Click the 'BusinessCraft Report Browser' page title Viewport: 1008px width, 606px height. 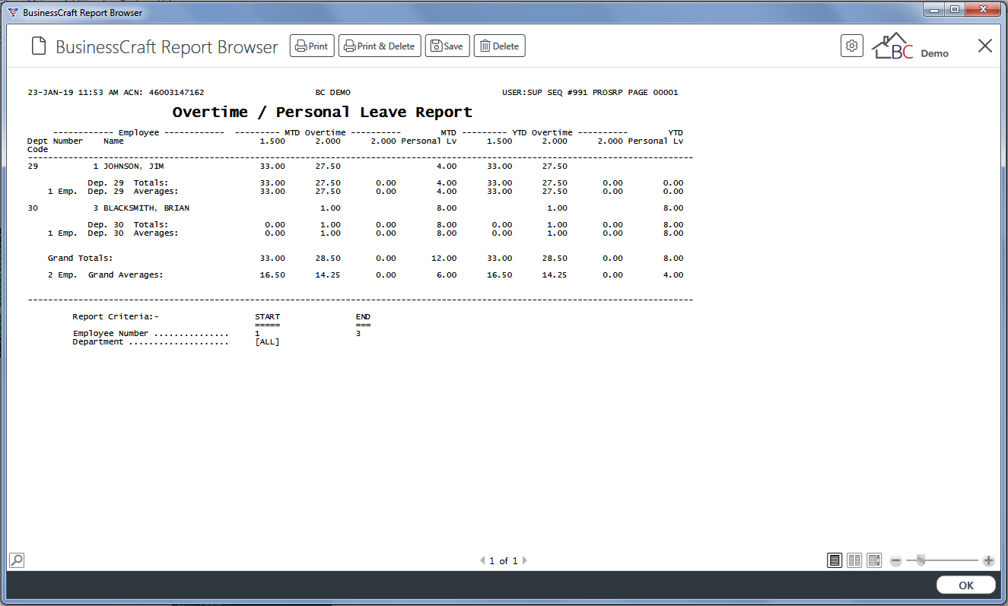pyautogui.click(x=167, y=46)
